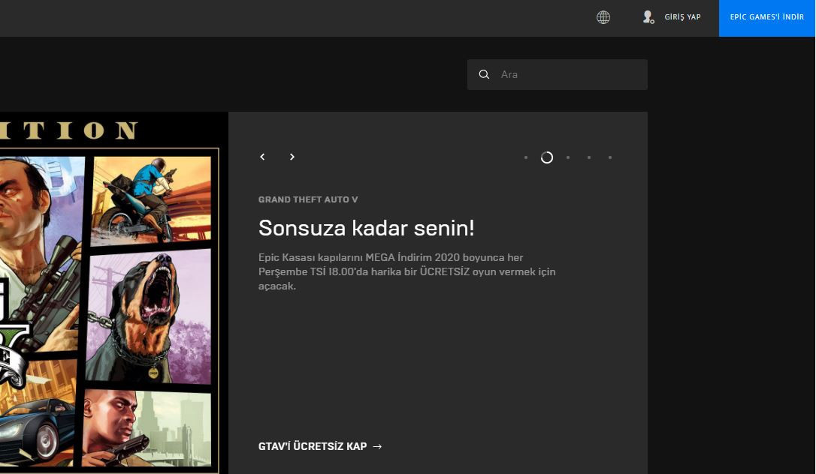
Task: Follow the GTAV'i ÜCRETSİZ KAP link
Action: click(x=313, y=446)
